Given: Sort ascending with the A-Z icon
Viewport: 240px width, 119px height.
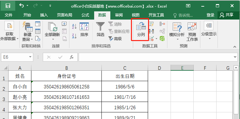Looking at the screenshot, I should [x=75, y=26].
